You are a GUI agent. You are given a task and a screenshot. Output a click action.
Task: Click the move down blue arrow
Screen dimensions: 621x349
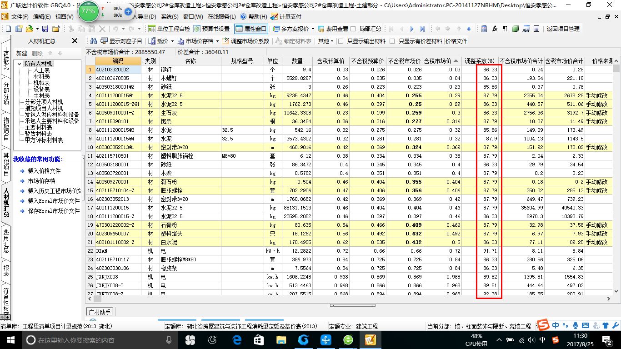pyautogui.click(x=469, y=29)
